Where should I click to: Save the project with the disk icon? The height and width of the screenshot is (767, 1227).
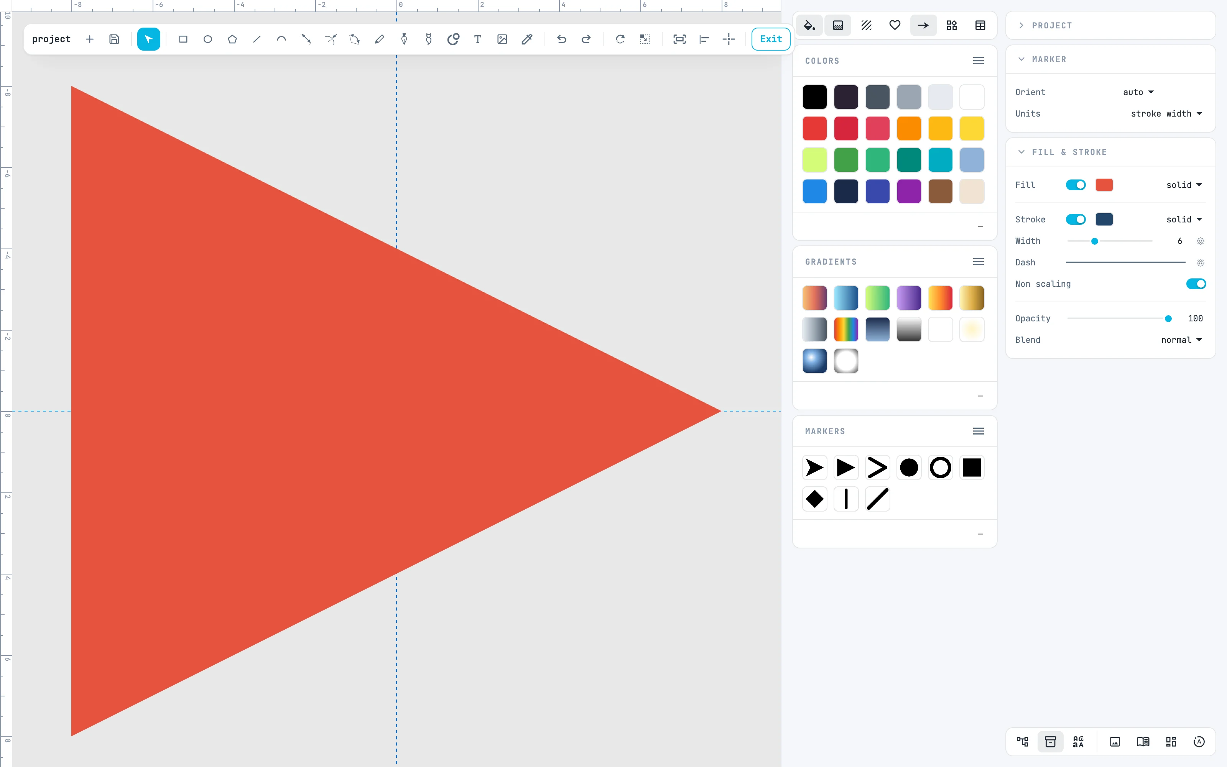(x=114, y=39)
